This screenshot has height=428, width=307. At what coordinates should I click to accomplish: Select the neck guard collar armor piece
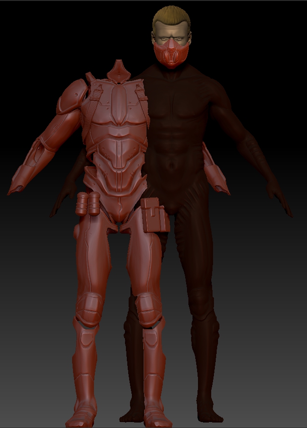[x=119, y=70]
